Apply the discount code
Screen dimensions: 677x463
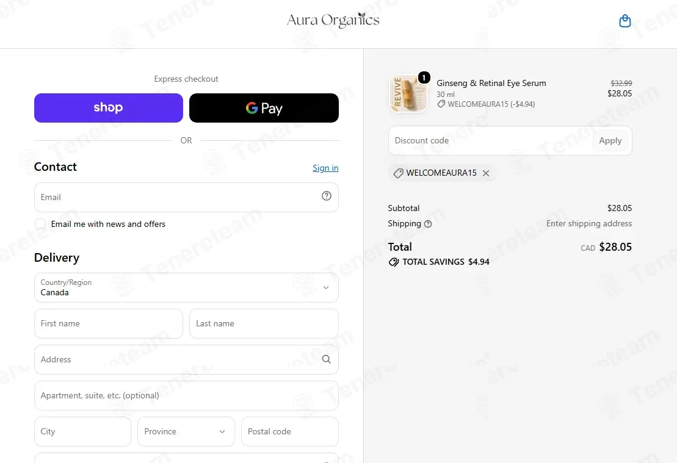click(610, 141)
